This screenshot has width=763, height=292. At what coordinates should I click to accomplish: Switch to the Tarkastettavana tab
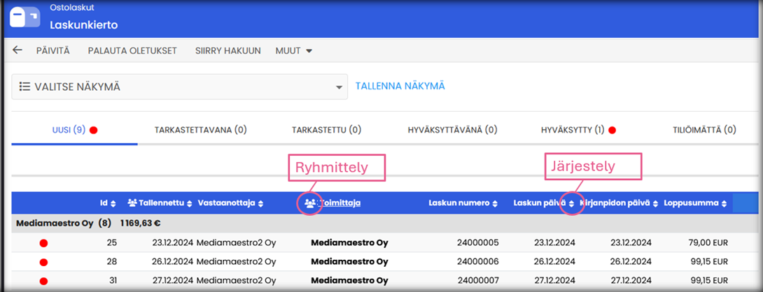[191, 129]
